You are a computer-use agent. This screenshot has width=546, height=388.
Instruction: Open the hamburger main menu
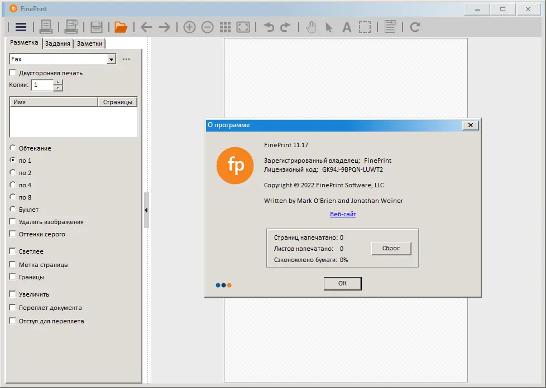coord(21,27)
